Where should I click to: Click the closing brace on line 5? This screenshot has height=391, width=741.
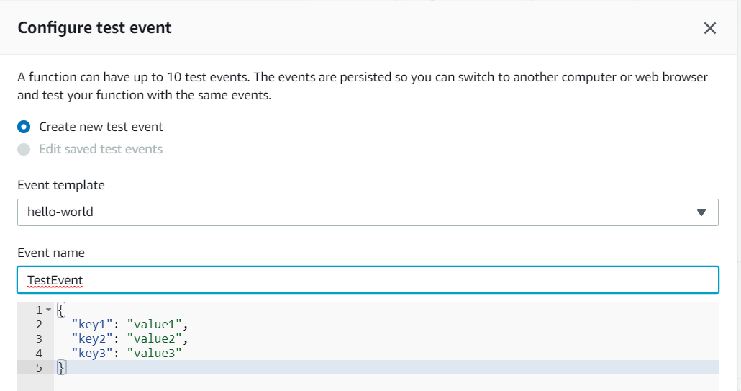[61, 367]
